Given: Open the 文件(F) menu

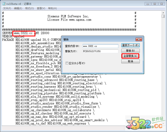Looking at the screenshot, I should point(7,8).
